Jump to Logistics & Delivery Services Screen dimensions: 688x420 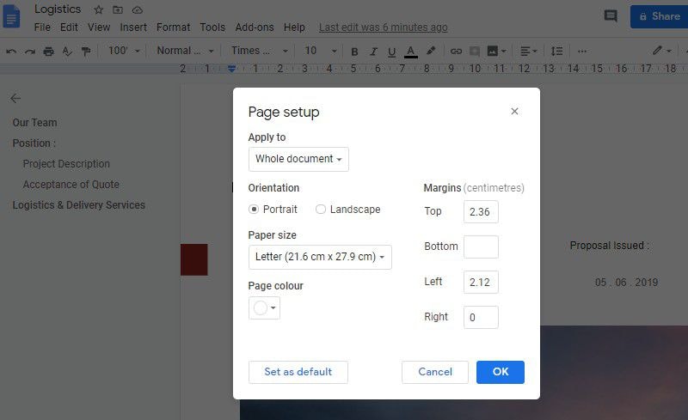pos(78,205)
